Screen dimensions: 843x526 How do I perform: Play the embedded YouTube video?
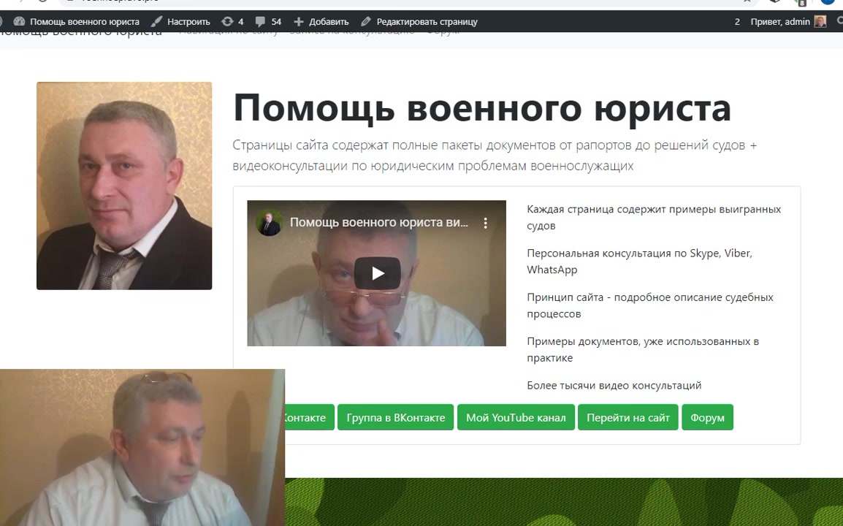coord(377,273)
